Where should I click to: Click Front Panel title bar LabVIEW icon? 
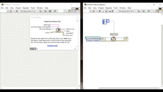coord(2,5)
